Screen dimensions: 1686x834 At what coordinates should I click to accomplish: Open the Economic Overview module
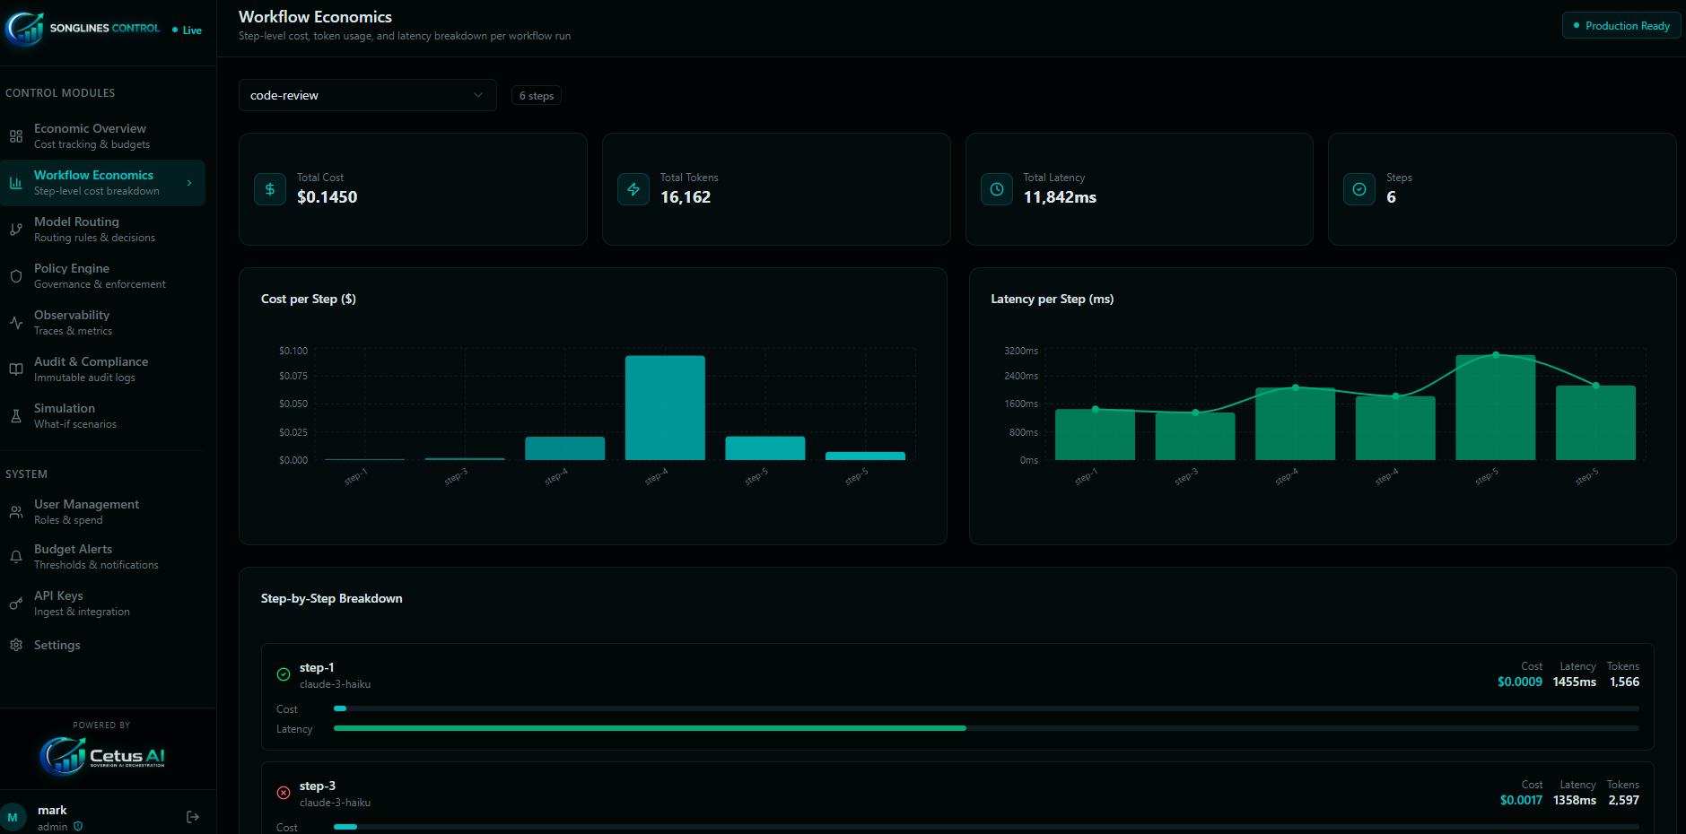[91, 136]
